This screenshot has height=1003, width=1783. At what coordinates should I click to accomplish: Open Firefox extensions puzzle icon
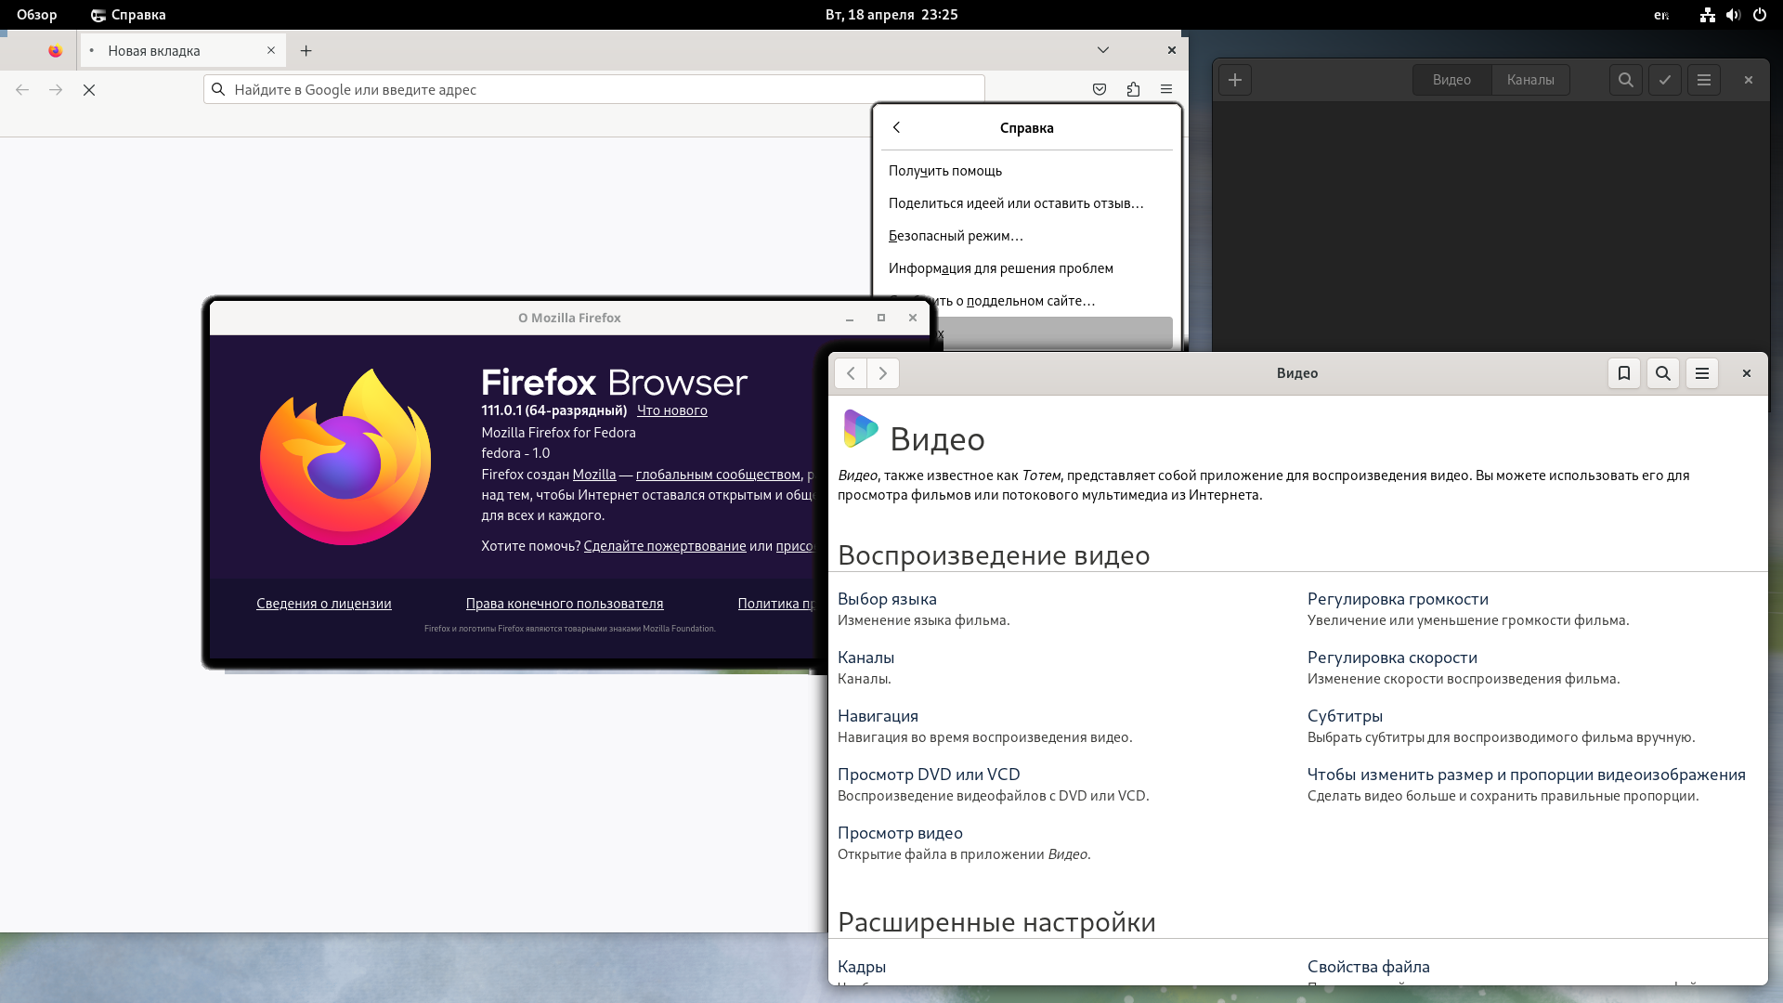tap(1133, 89)
